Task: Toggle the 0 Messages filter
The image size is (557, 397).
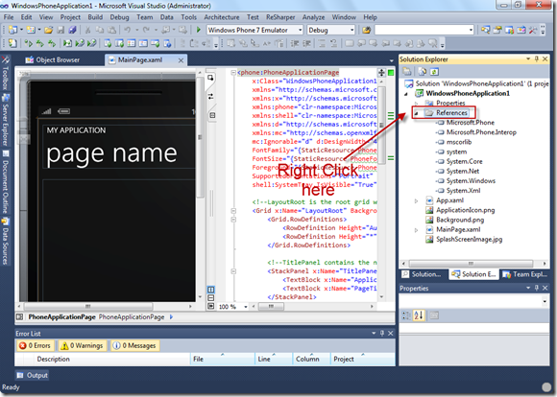Action: (135, 345)
